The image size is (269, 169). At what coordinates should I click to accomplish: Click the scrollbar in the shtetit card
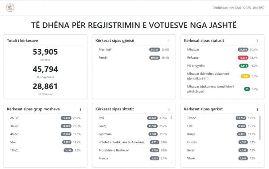[x=171, y=117]
